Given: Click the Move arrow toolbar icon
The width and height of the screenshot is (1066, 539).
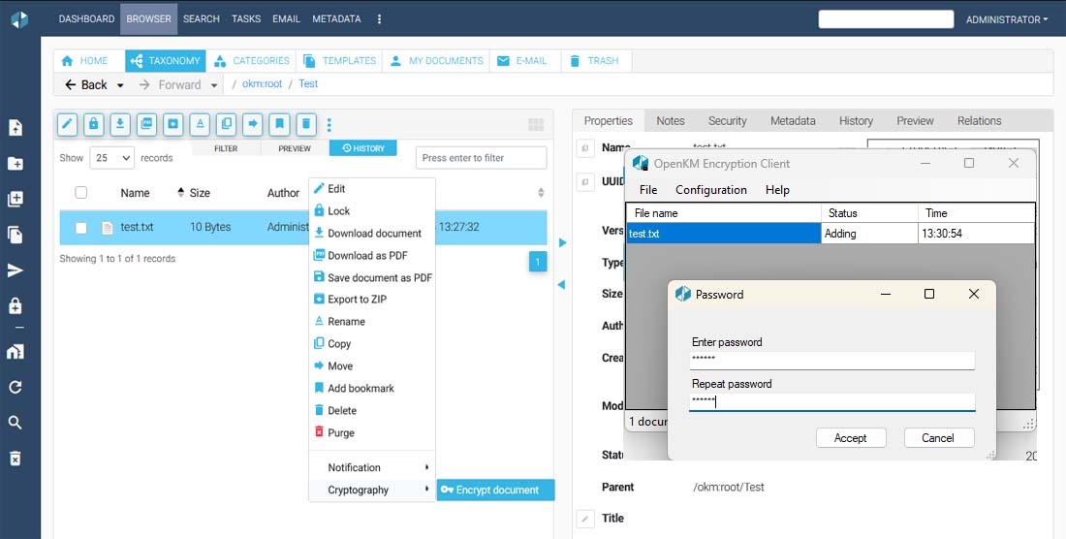Looking at the screenshot, I should tap(252, 124).
